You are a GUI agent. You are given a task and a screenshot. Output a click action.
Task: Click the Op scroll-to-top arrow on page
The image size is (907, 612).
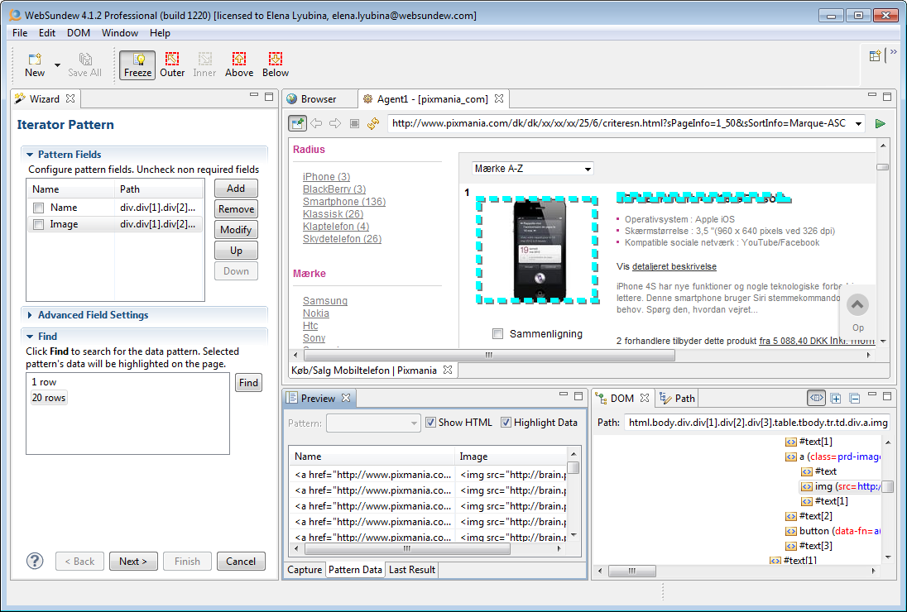(858, 304)
